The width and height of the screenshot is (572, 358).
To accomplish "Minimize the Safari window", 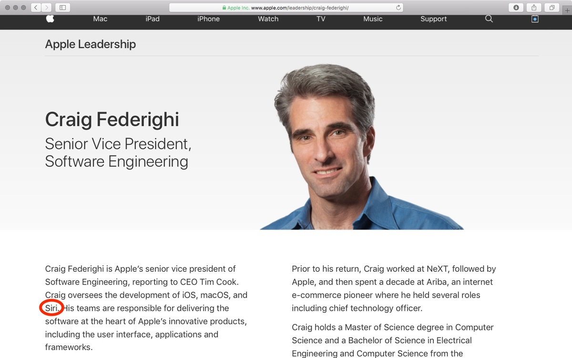I will 16,8.
